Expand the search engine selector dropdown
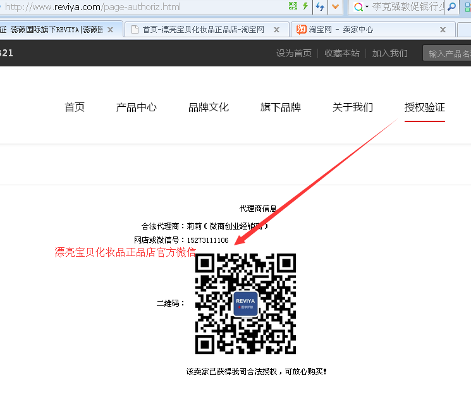 pyautogui.click(x=367, y=7)
